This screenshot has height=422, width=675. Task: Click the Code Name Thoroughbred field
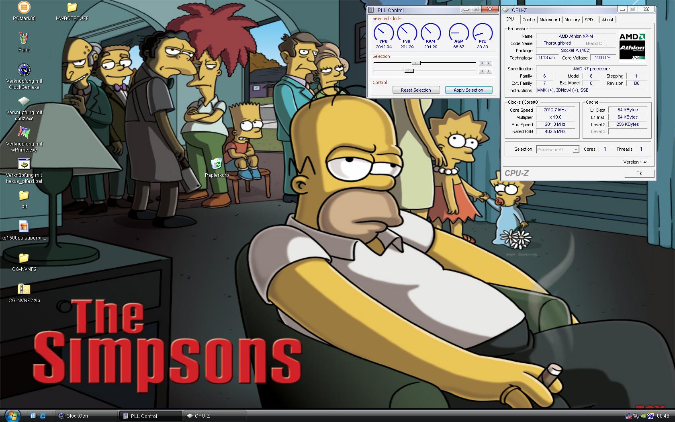pos(557,43)
